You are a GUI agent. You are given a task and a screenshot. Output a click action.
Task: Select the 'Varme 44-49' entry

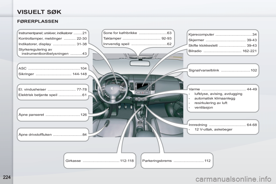point(223,89)
